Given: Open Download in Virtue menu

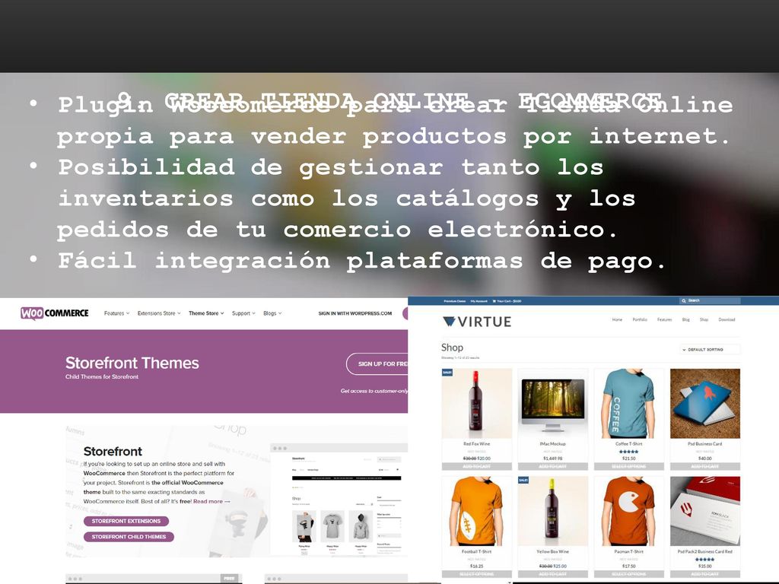Looking at the screenshot, I should (x=727, y=320).
